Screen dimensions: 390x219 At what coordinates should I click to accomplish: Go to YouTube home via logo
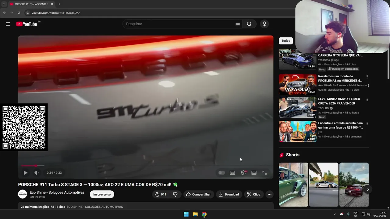click(x=27, y=24)
